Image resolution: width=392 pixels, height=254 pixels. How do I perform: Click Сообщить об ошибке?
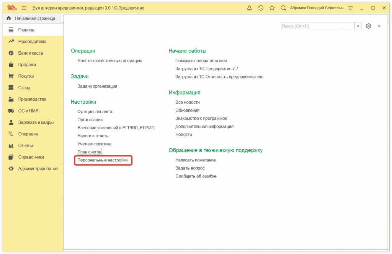196,176
